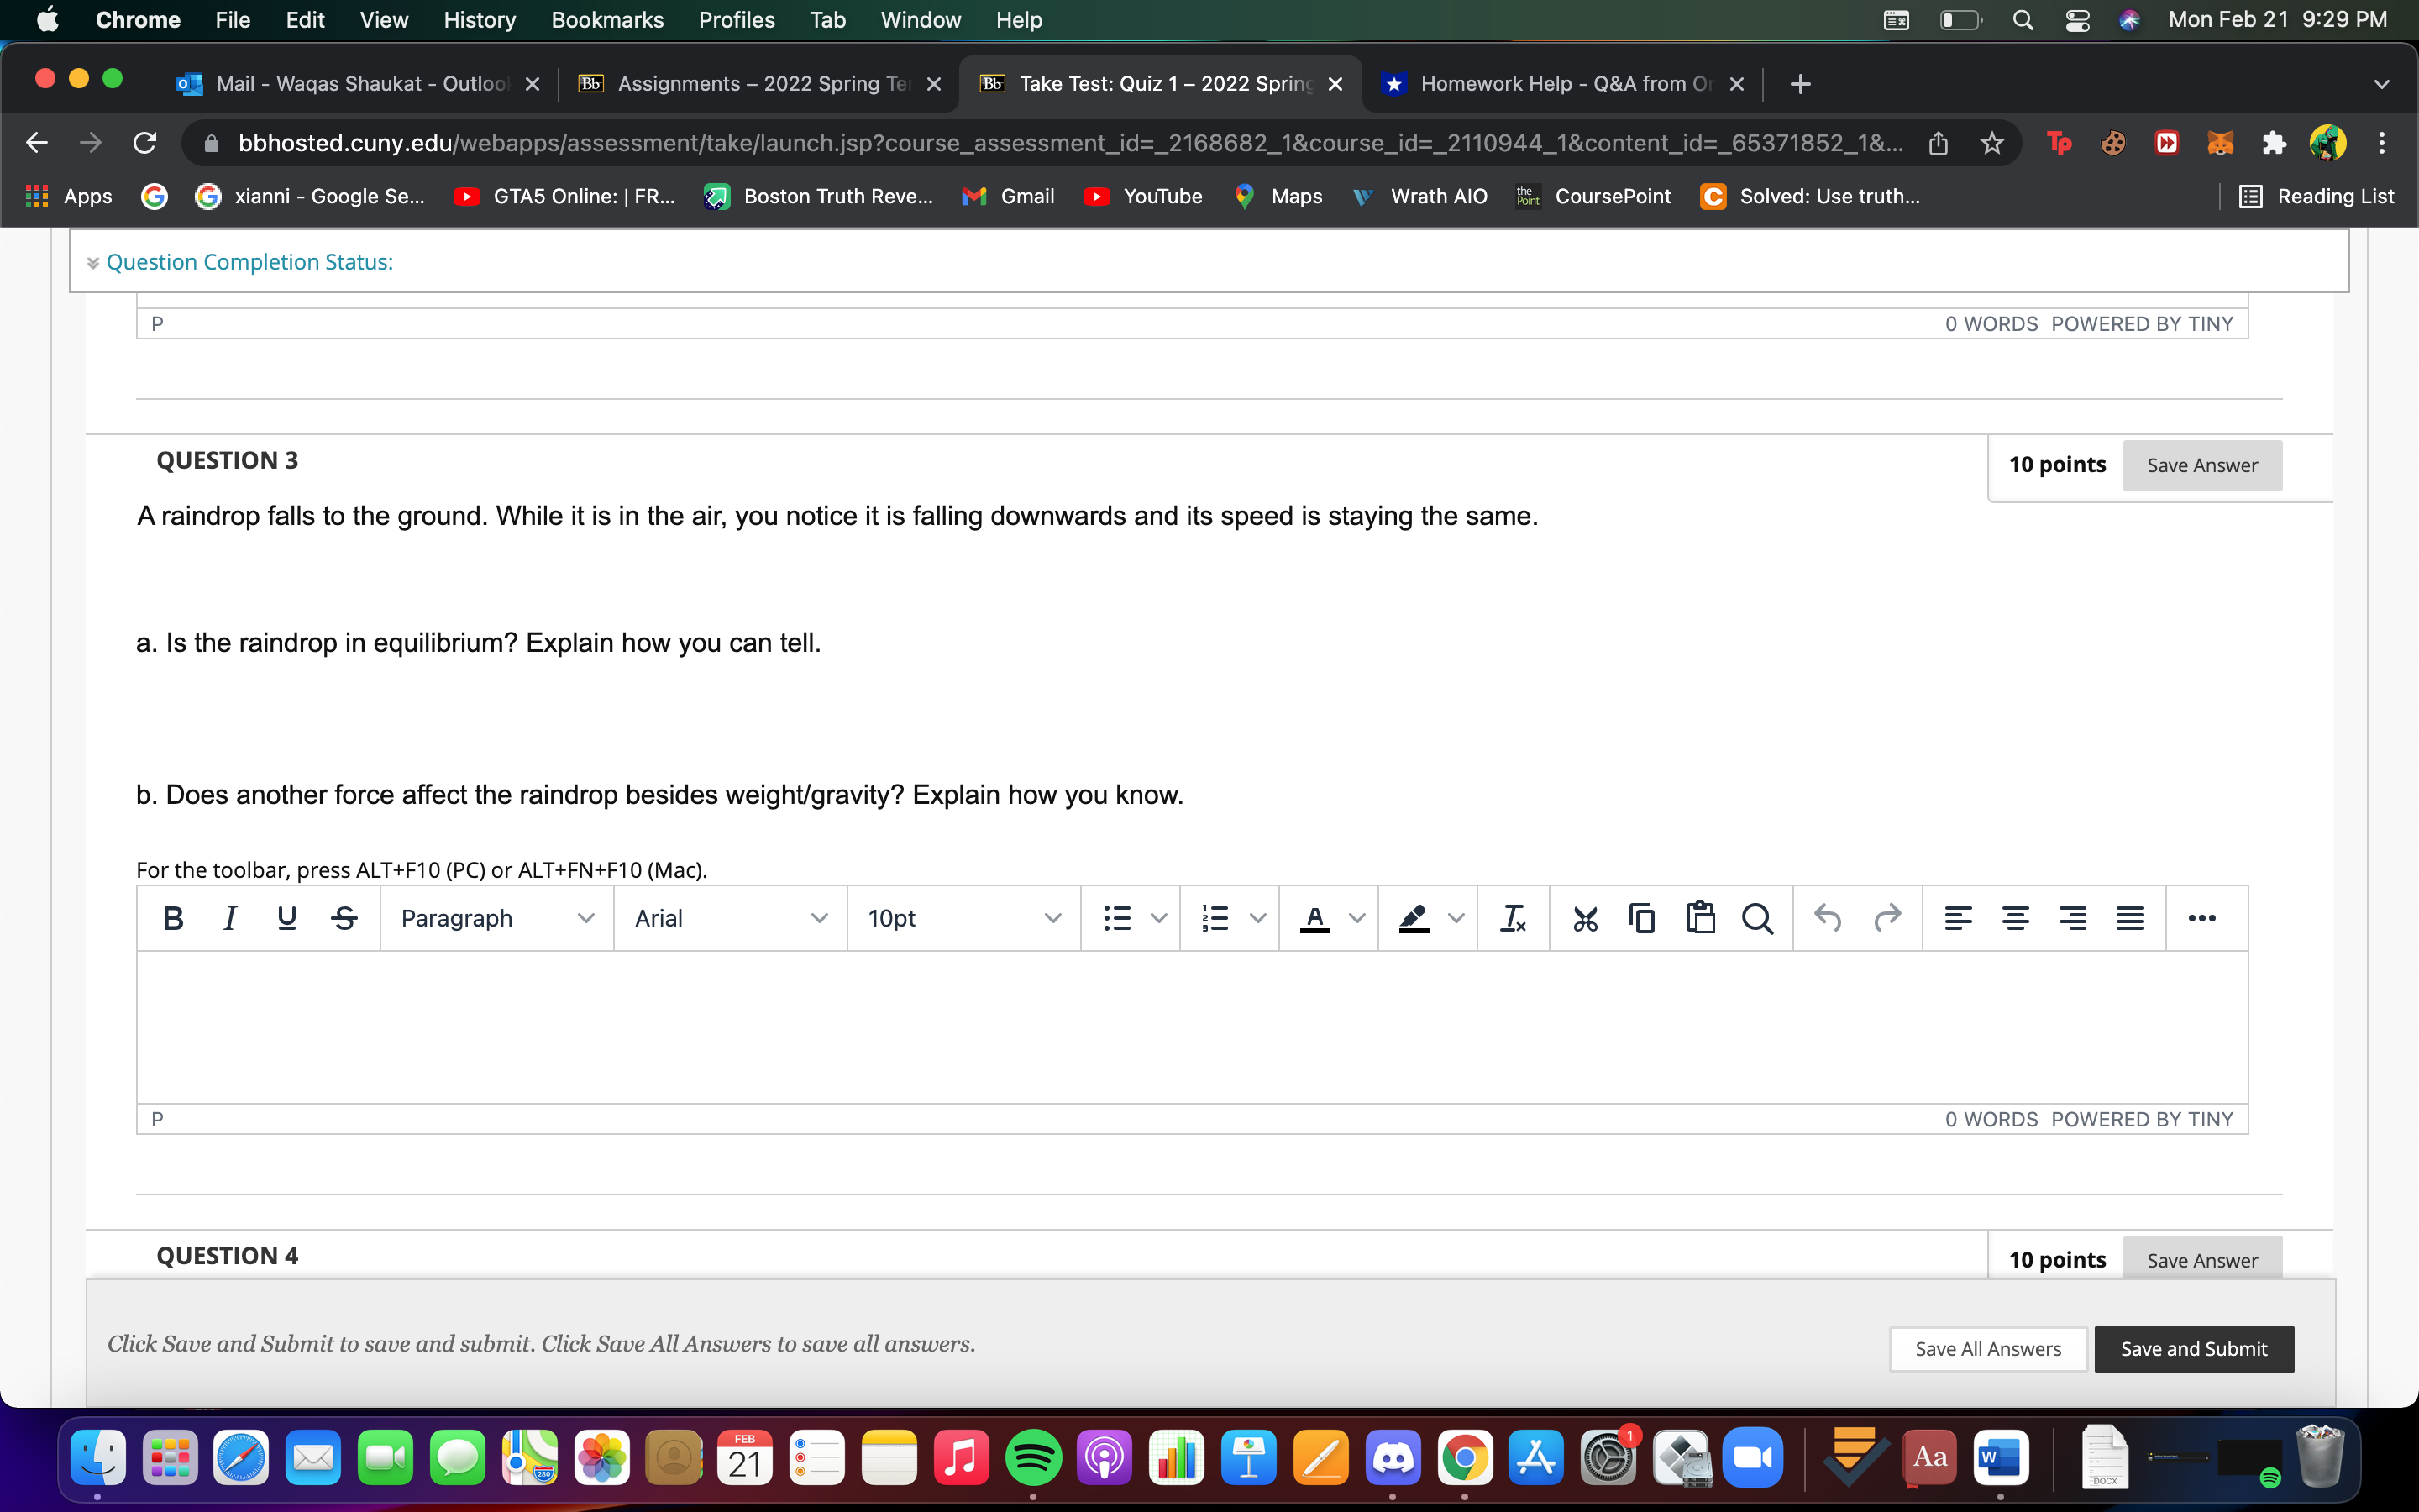This screenshot has width=2419, height=1512.
Task: Toggle justify alignment for the answer text
Action: (x=2131, y=917)
